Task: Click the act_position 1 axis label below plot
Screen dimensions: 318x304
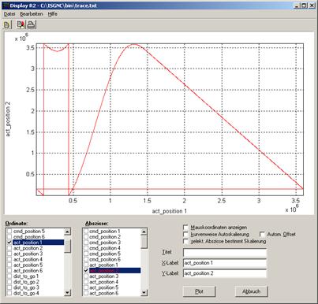Action: pos(170,211)
